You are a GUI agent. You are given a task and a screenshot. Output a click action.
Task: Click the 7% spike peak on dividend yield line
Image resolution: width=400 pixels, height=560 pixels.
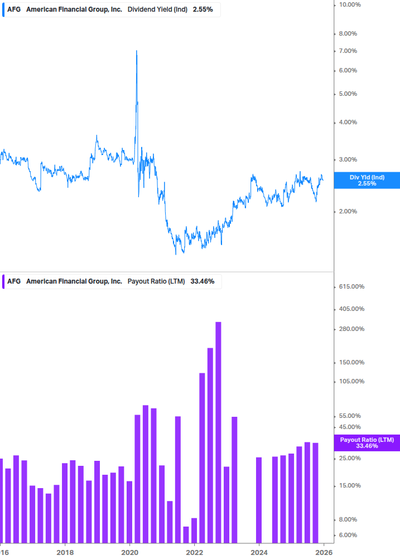137,51
